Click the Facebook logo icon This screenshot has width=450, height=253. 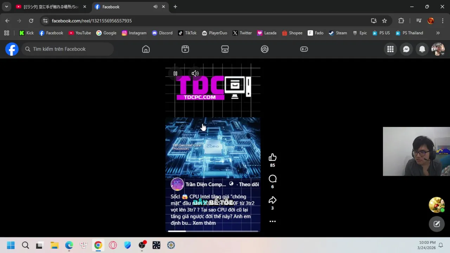(x=12, y=49)
